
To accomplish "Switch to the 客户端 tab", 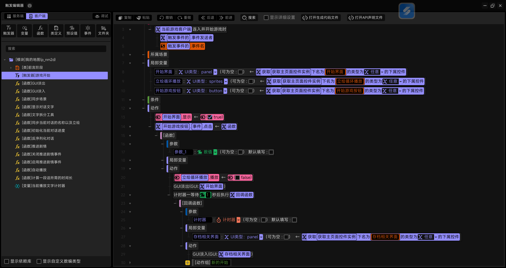I will 37,16.
